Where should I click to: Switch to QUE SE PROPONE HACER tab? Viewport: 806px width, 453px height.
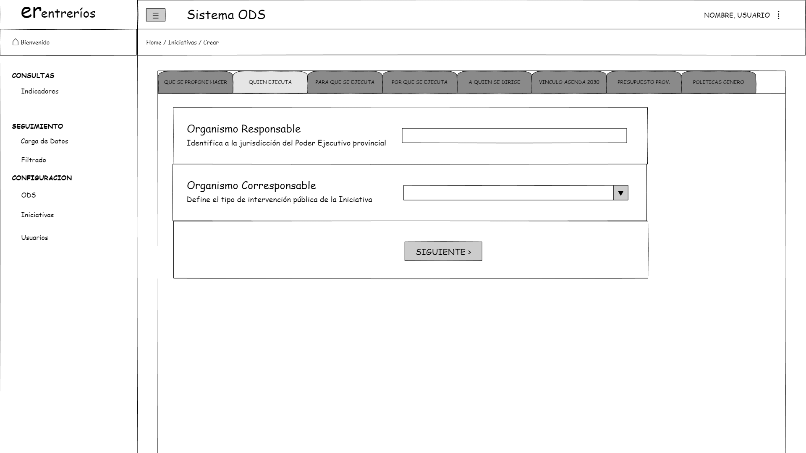195,82
